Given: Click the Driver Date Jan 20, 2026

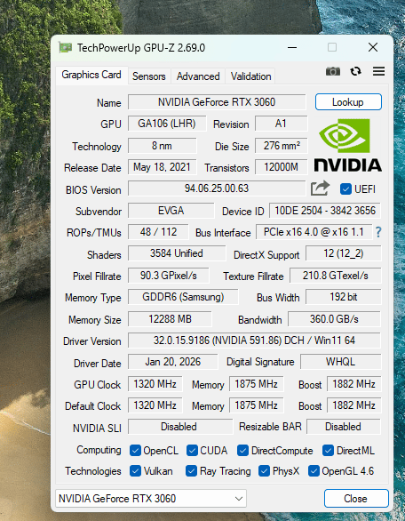Looking at the screenshot, I should 172,362.
